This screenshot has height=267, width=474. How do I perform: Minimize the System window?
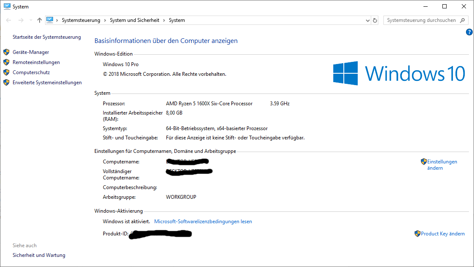click(426, 6)
